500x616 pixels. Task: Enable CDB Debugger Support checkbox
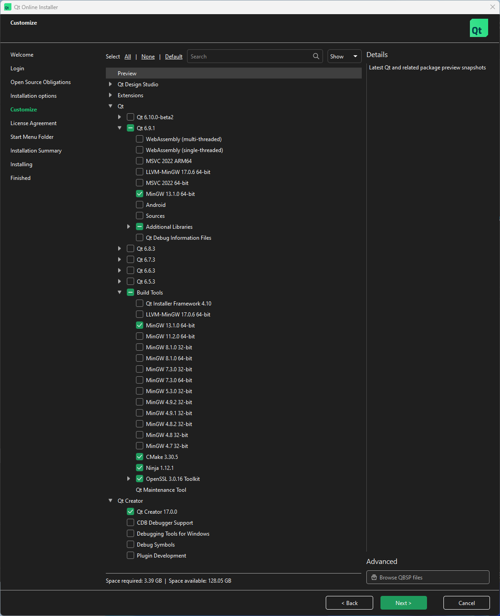pyautogui.click(x=130, y=523)
